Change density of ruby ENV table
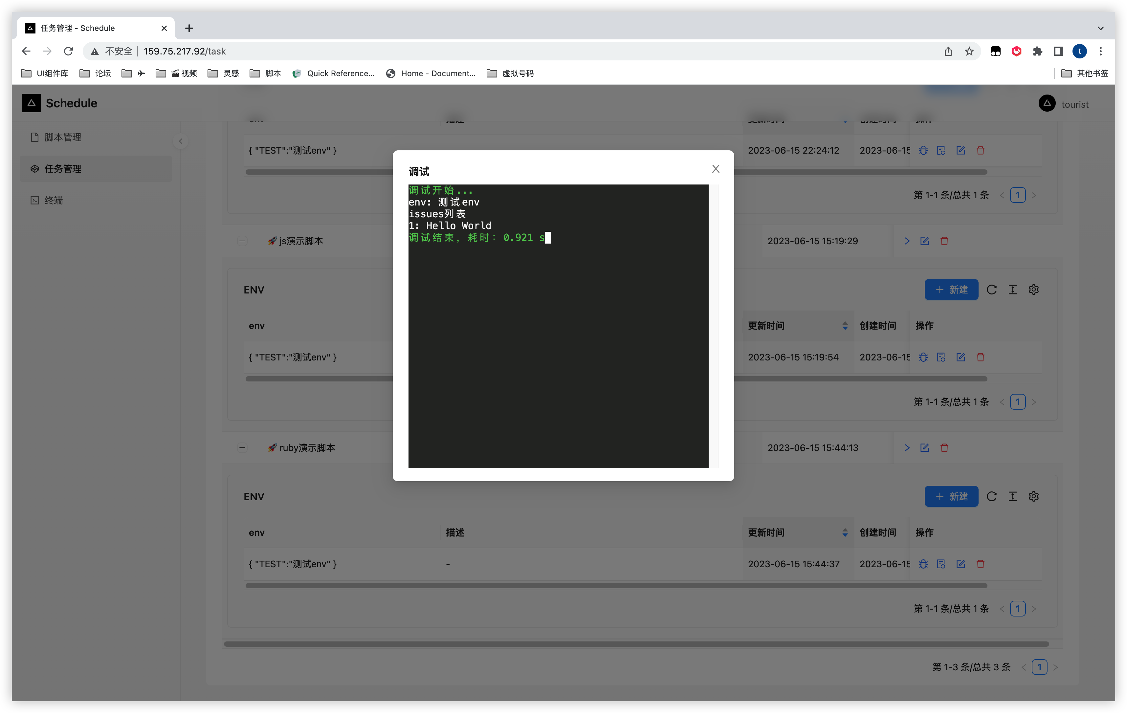The height and width of the screenshot is (713, 1127). click(x=1013, y=496)
